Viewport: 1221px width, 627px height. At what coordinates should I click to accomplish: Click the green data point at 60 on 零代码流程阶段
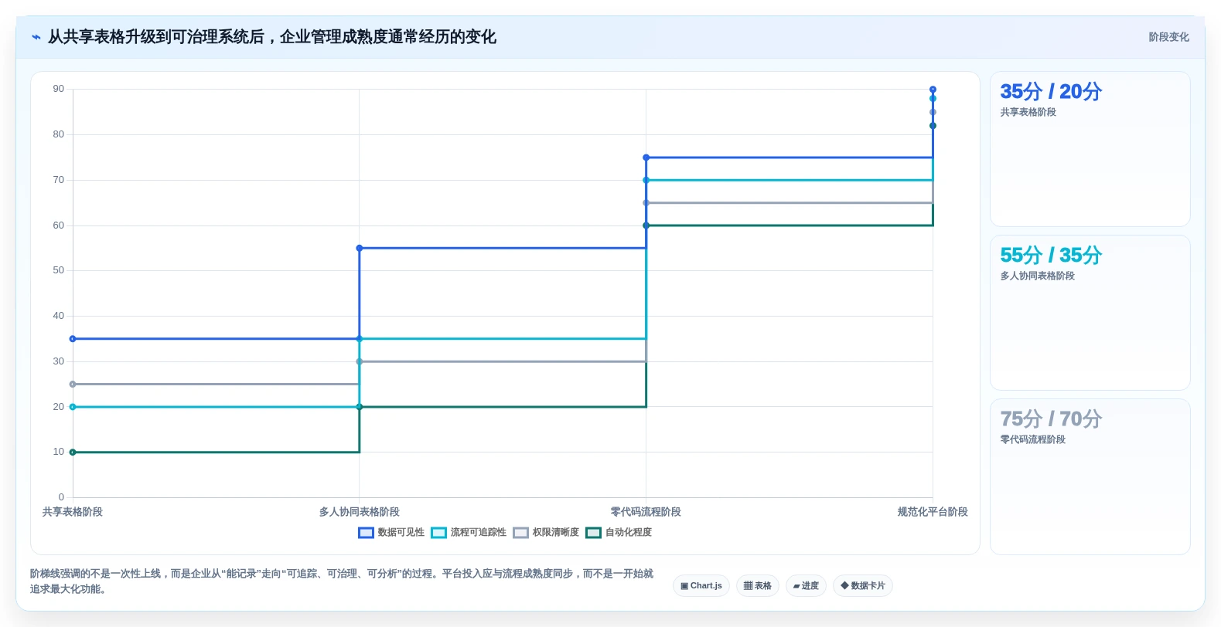point(646,225)
